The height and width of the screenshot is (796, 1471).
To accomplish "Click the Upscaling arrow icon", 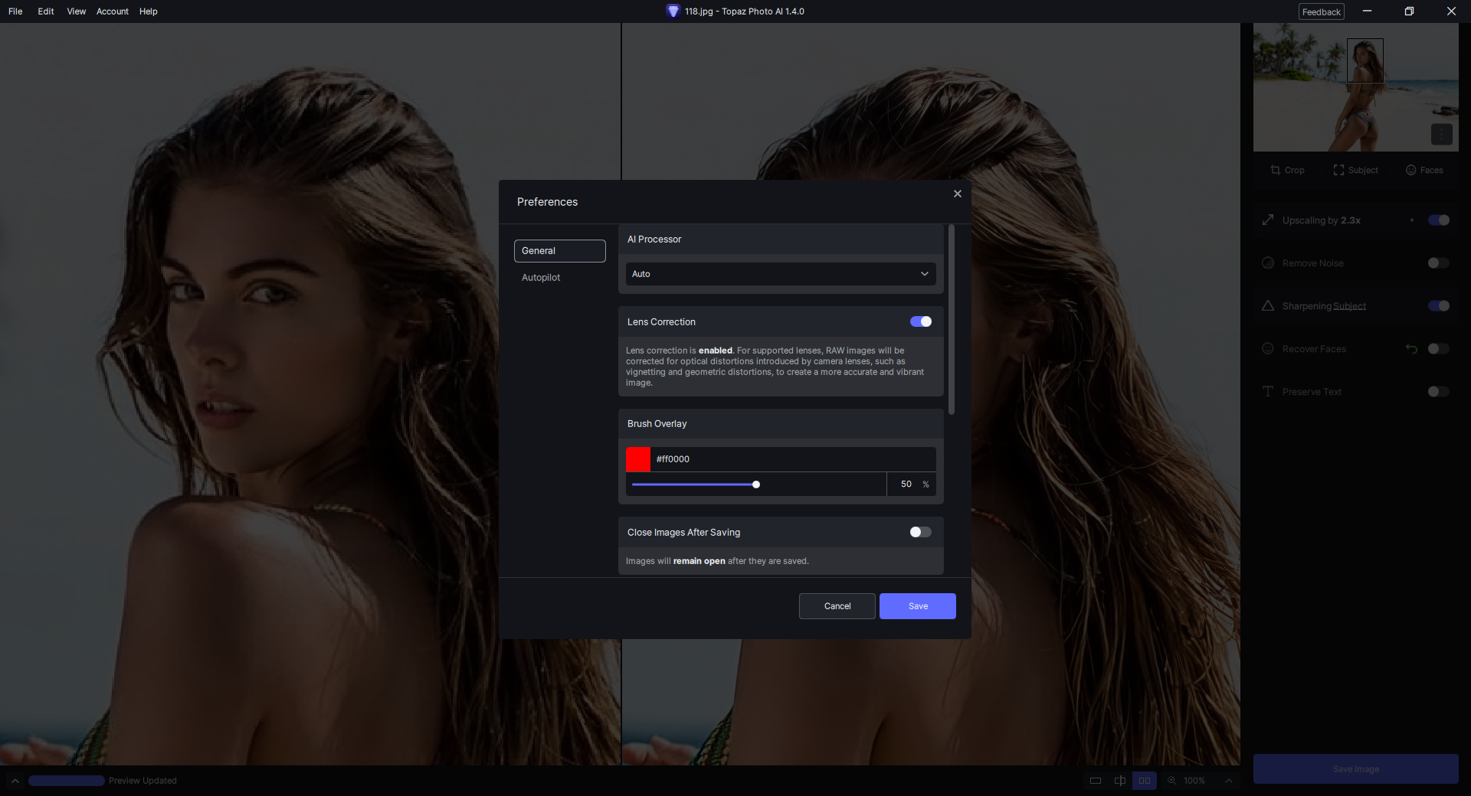I will point(1268,220).
